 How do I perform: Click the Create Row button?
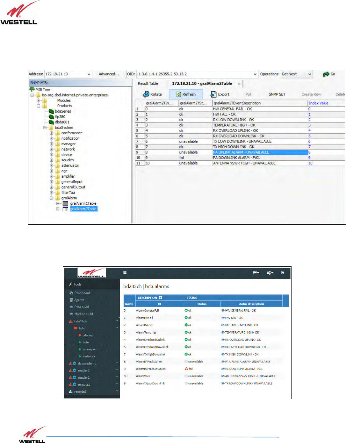311,94
